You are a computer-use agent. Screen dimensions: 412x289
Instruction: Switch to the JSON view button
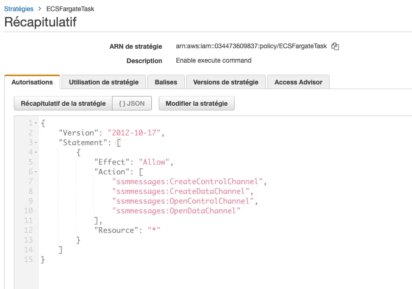point(131,103)
